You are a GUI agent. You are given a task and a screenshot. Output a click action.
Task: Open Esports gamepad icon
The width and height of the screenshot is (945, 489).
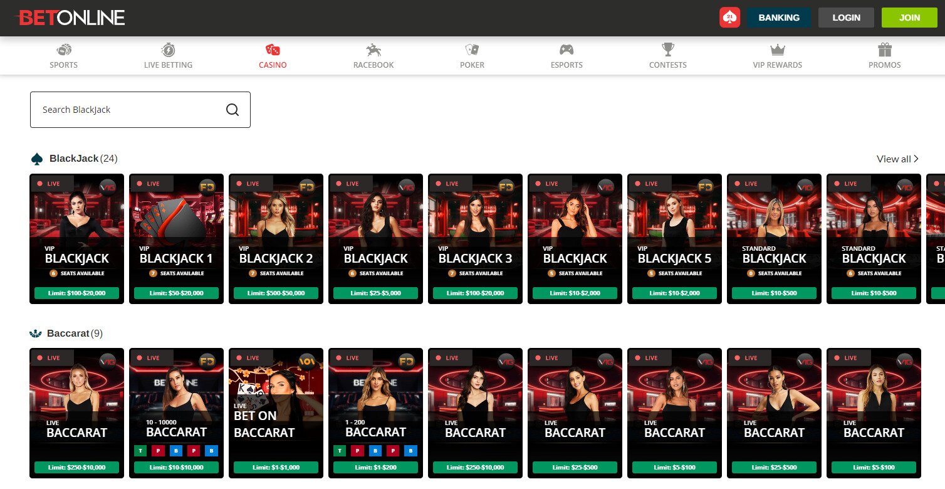(x=566, y=50)
